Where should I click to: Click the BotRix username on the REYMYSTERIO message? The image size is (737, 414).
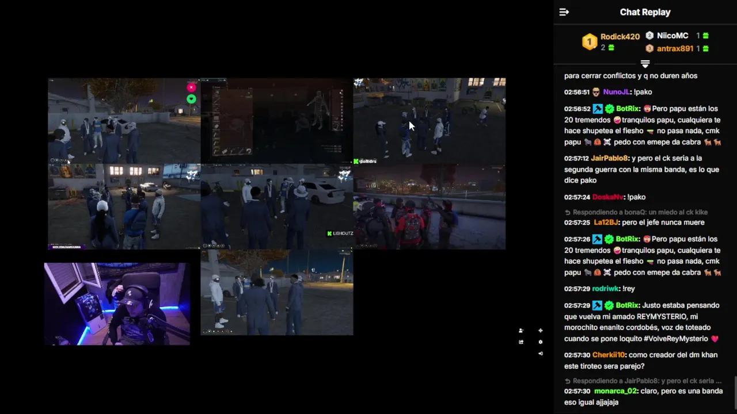coord(627,305)
